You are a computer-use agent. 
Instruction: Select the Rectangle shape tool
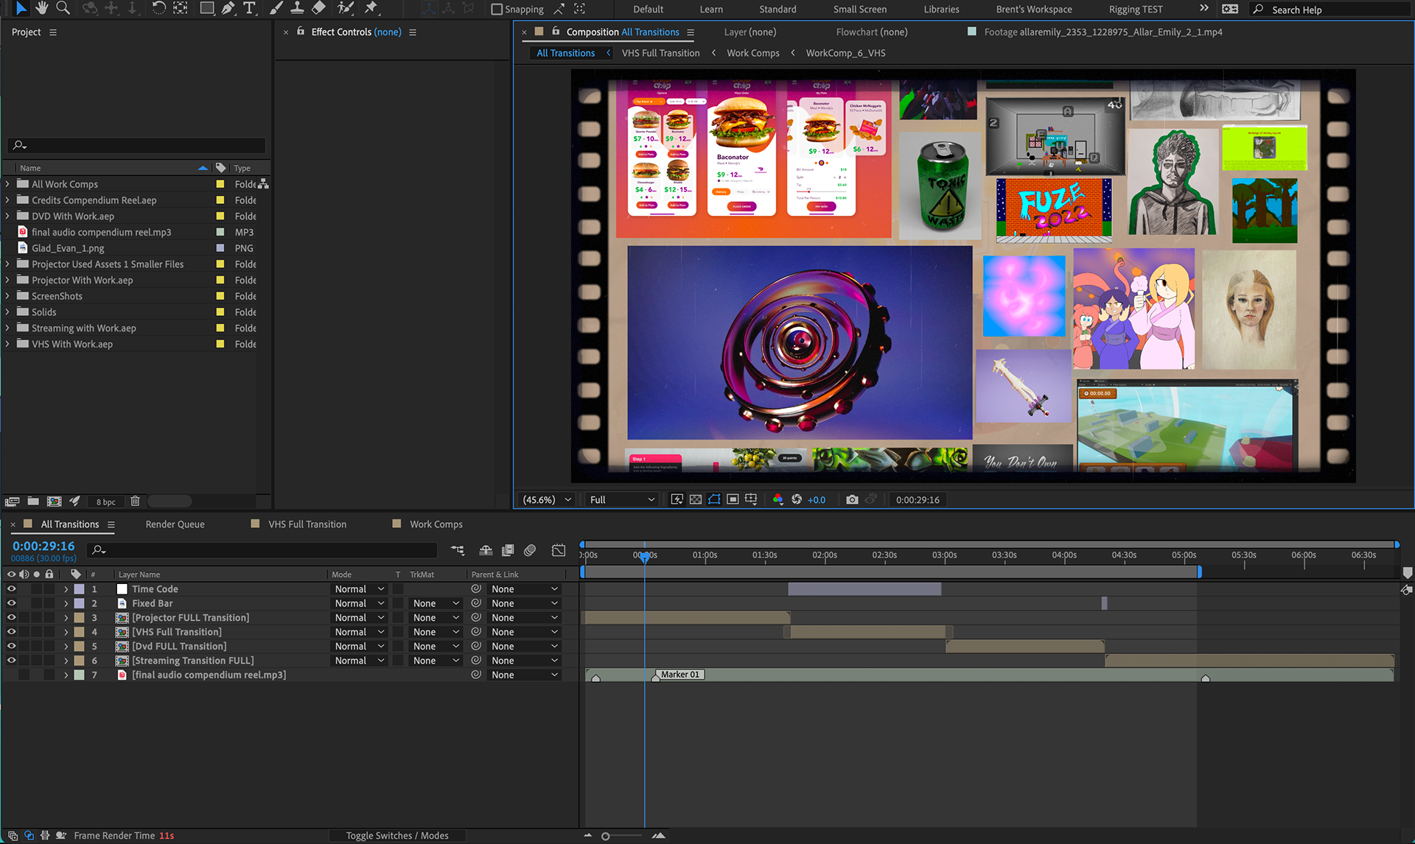(207, 8)
